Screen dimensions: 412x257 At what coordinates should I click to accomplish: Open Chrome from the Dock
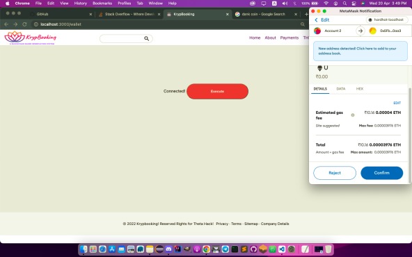206,249
